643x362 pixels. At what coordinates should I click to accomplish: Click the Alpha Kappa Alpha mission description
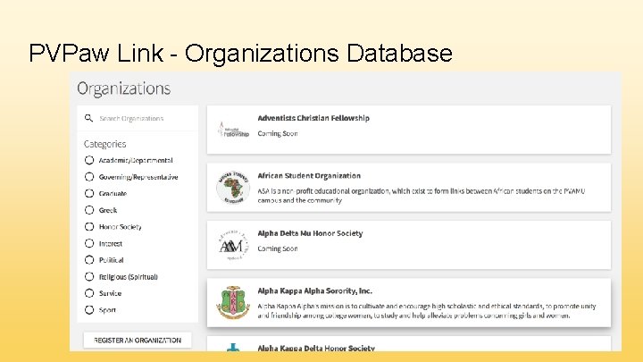[427, 311]
